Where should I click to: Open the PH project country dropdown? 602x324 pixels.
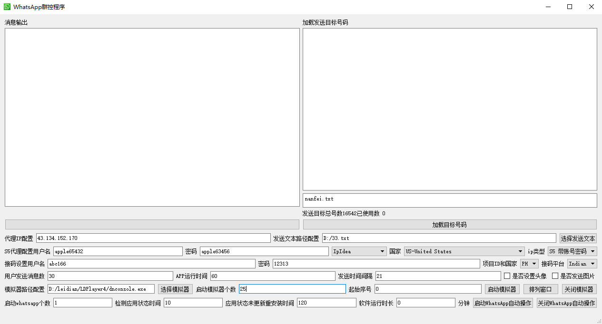[529, 264]
